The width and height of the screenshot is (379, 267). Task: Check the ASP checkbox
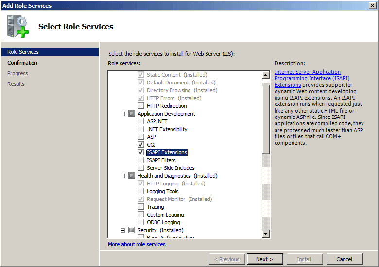(x=141, y=136)
